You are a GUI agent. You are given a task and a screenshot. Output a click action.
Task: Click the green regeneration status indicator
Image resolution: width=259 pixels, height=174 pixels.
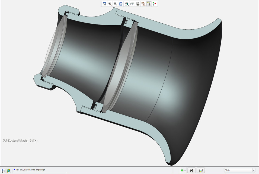[x=183, y=170]
